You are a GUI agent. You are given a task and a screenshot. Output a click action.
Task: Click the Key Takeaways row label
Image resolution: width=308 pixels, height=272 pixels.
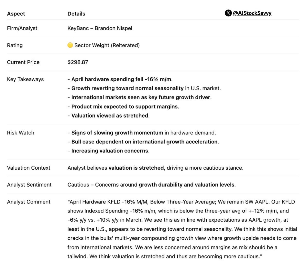tap(25, 79)
